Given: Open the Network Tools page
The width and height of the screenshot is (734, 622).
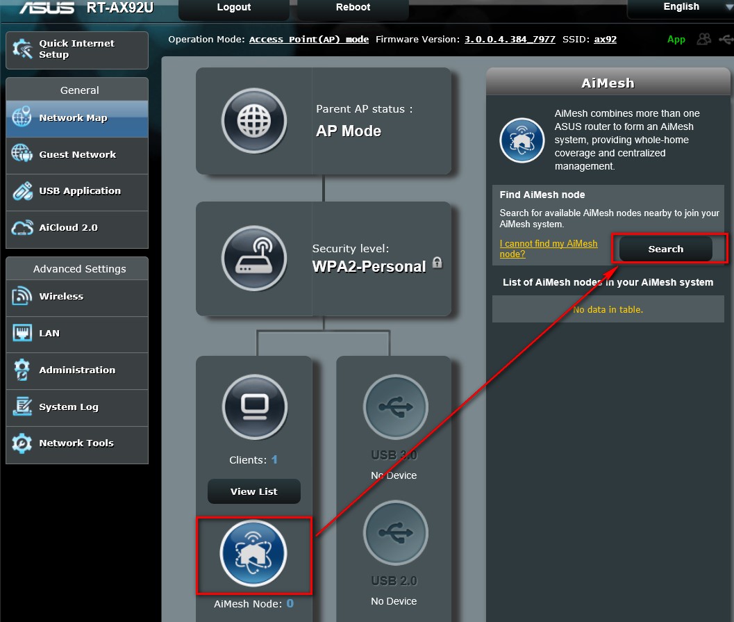Looking at the screenshot, I should coord(77,443).
